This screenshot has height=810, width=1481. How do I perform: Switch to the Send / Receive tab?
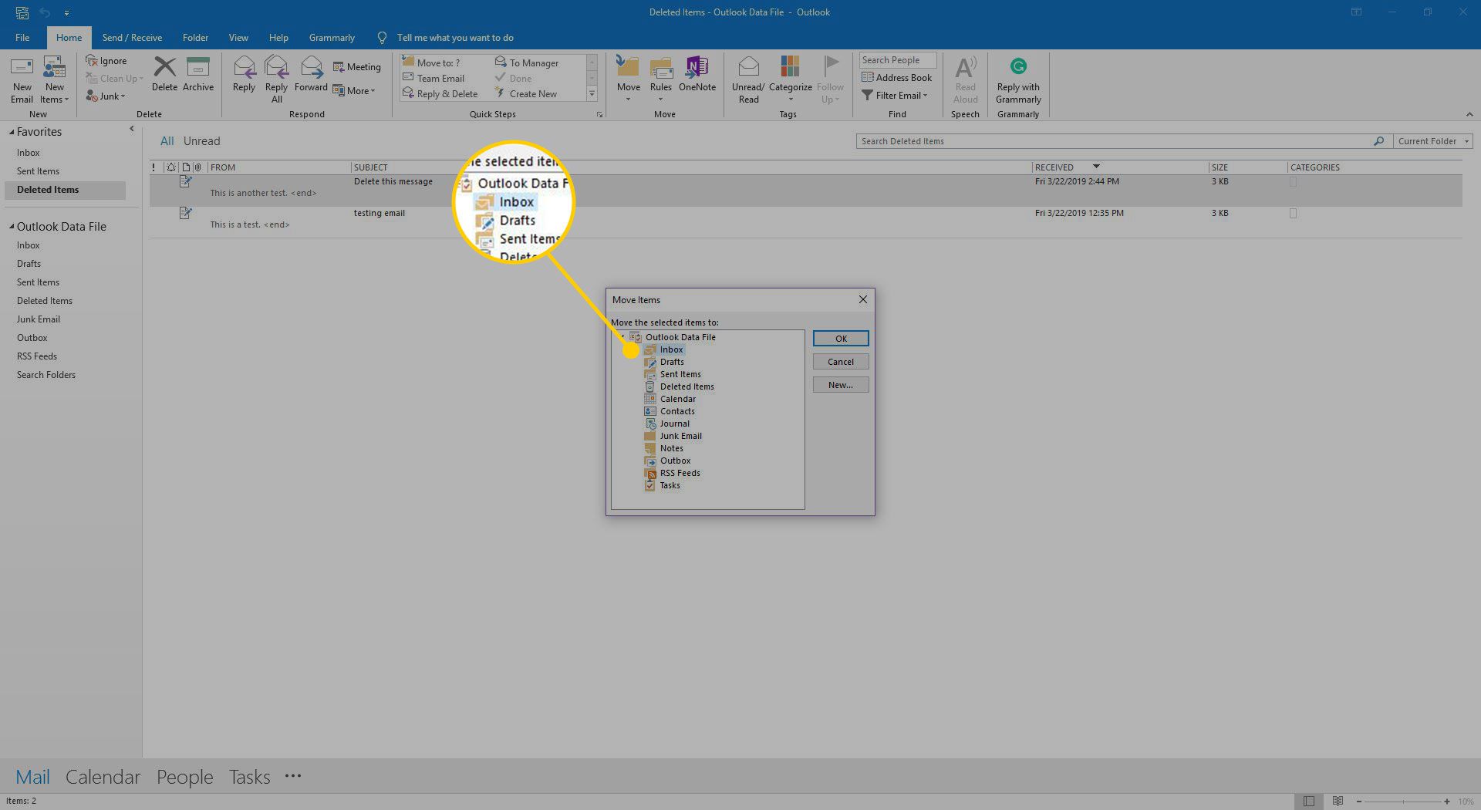click(x=132, y=38)
